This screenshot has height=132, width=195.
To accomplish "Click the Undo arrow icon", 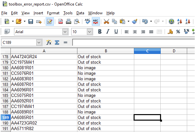I will click(x=145, y=21).
